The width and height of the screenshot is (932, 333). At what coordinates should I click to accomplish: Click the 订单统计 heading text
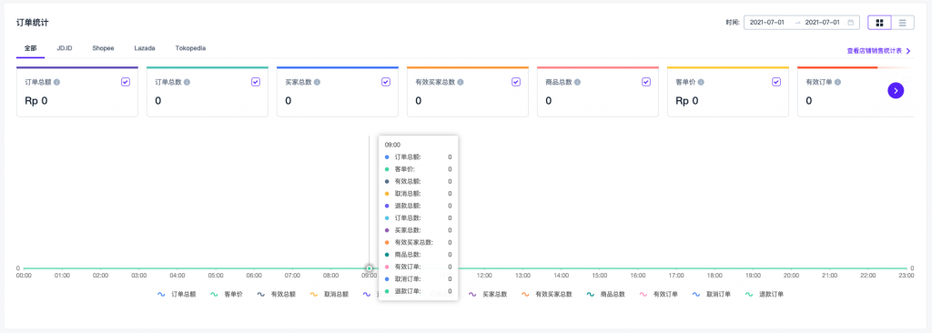click(33, 23)
